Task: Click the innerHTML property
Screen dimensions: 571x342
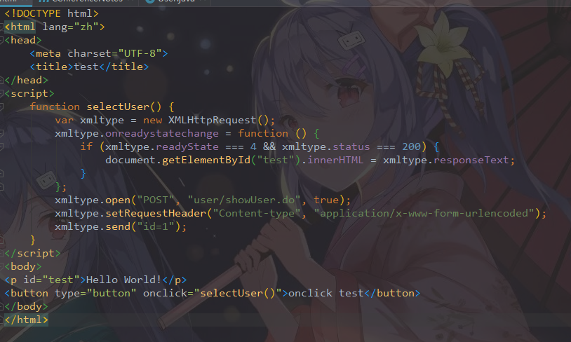Action: [335, 160]
